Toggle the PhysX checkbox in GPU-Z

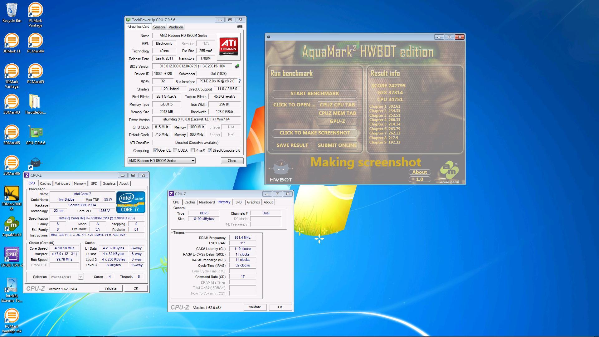(193, 150)
